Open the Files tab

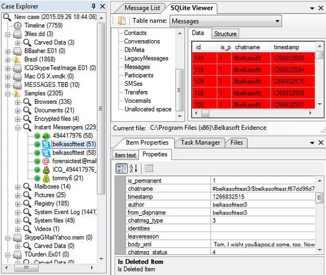[236, 142]
